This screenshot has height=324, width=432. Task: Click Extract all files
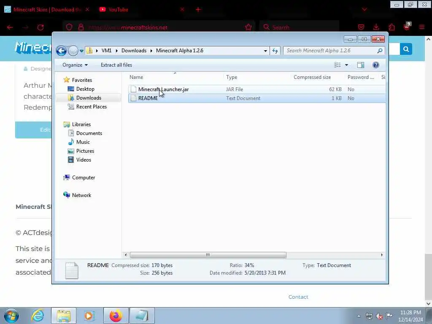(116, 65)
